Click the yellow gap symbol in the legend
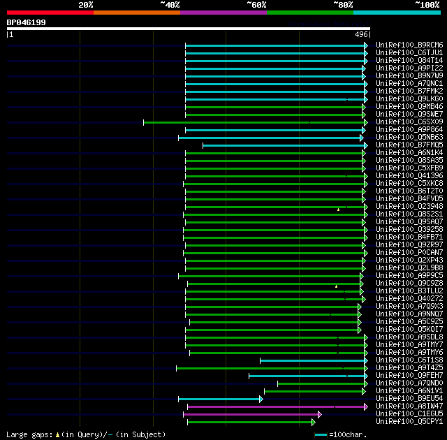Viewport: 447px width, 440px height. (57, 434)
